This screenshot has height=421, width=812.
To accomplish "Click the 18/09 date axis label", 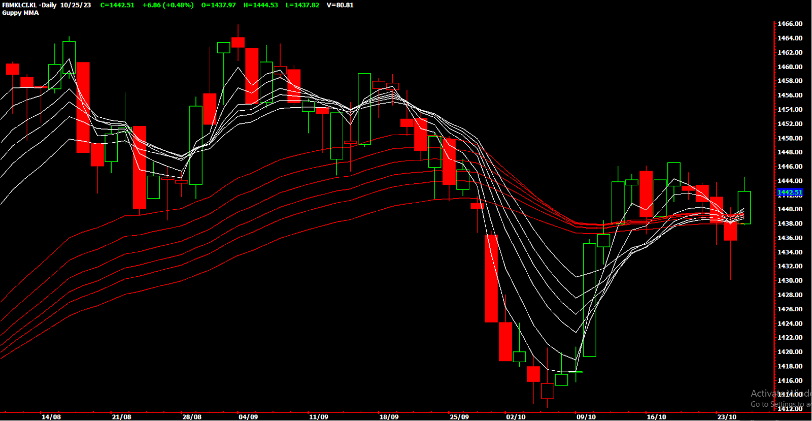I will (389, 417).
